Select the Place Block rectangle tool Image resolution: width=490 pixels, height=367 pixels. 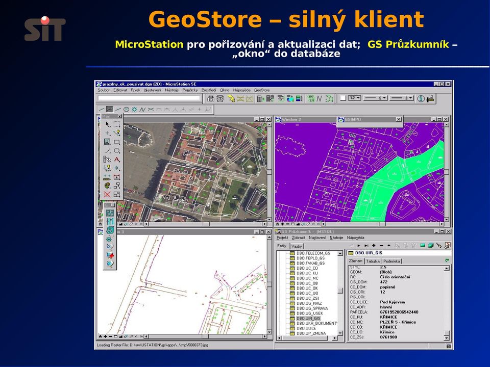click(117, 142)
